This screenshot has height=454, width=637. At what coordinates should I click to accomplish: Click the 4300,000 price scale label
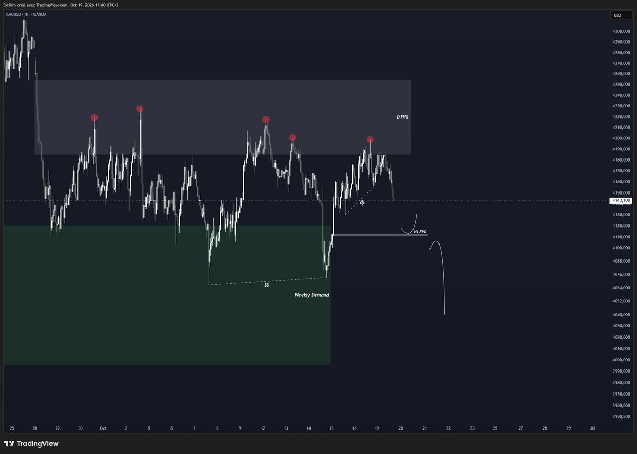click(x=621, y=31)
